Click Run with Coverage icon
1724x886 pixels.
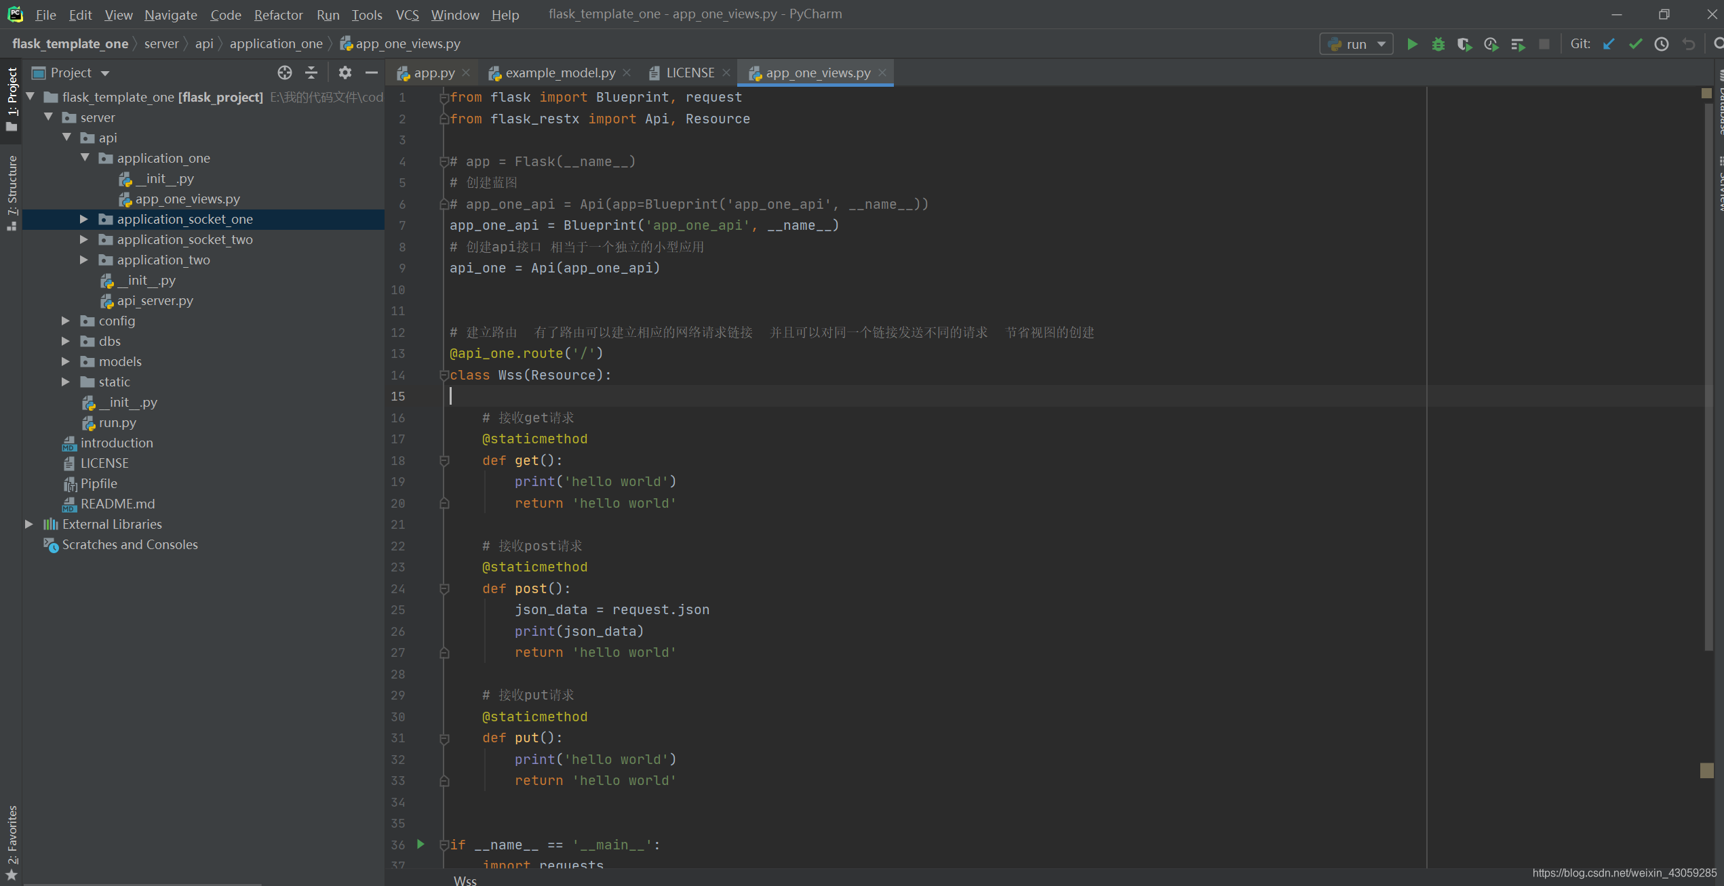click(1464, 44)
